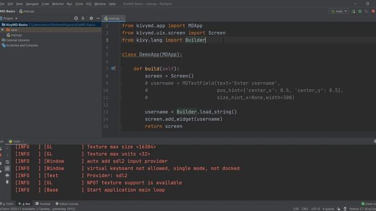Click the red stop button in toolbar
Image resolution: width=376 pixels, height=211 pixels.
tap(374, 11)
